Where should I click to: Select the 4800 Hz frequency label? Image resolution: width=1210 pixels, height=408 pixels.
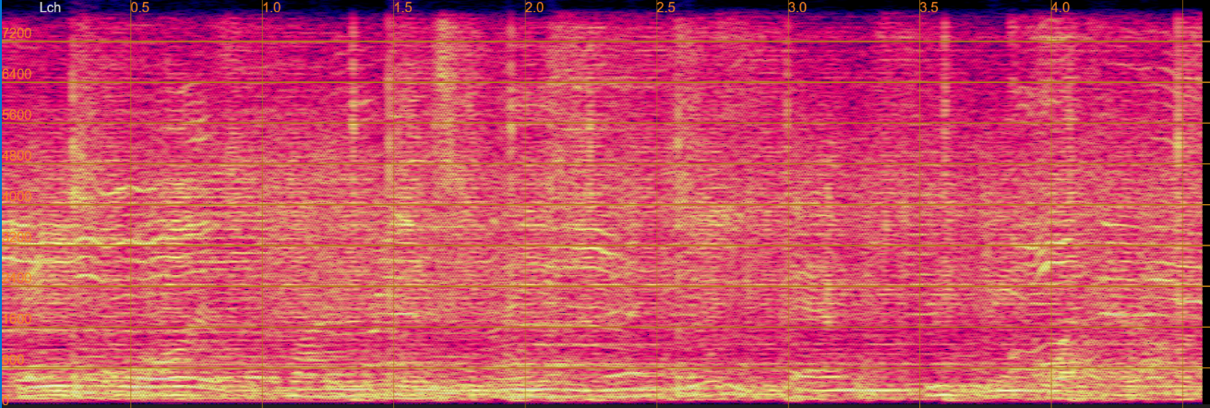18,156
